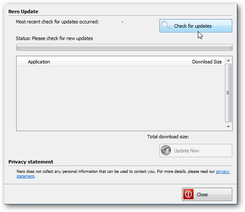Image resolution: width=245 pixels, height=212 pixels.
Task: Click the scroll up arrow of the list
Action: pos(228,60)
